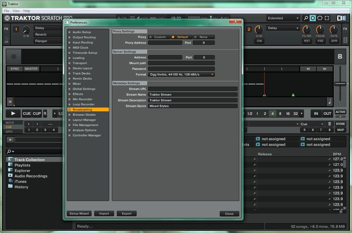Click the Mount path input field

[x=181, y=63]
